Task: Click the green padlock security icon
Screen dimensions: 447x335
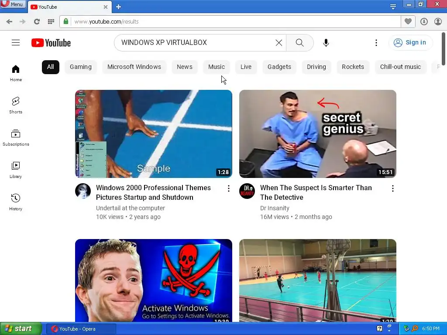Action: click(66, 22)
